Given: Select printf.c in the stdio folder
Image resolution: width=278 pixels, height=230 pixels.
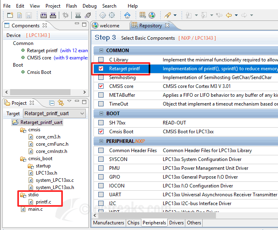Looking at the screenshot, I should 44,202.
